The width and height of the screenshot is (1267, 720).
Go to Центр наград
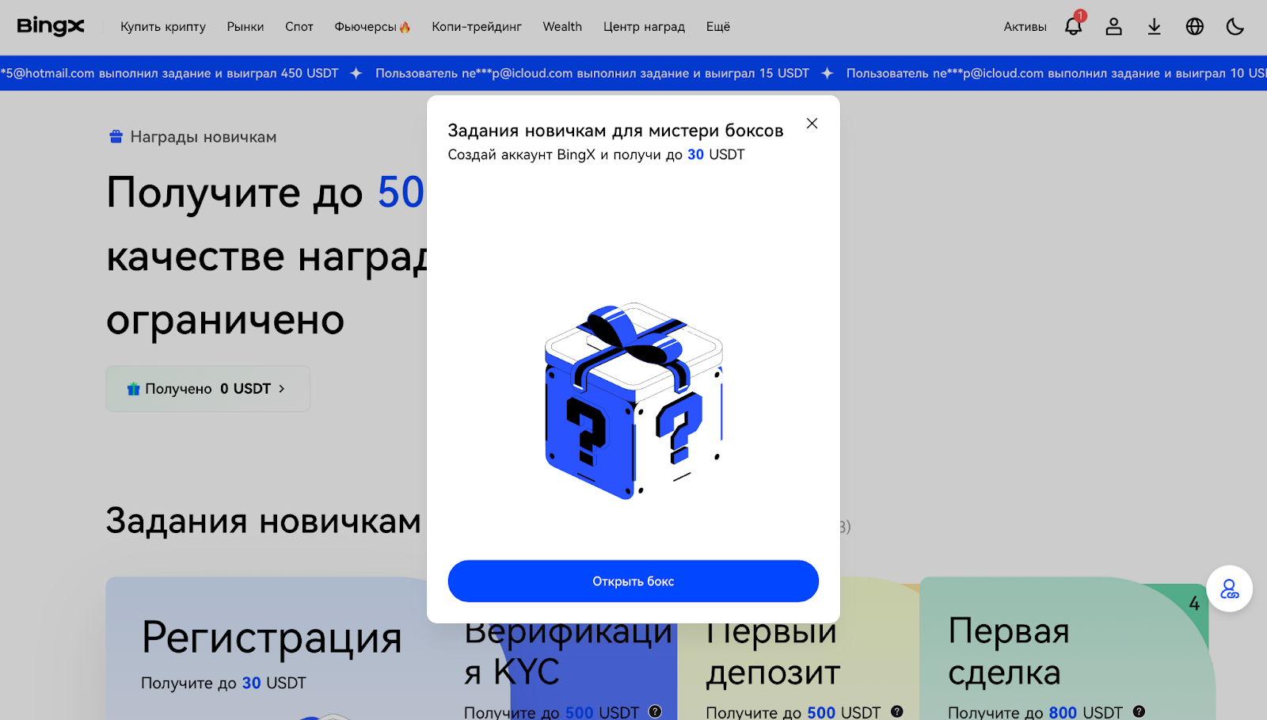click(644, 27)
